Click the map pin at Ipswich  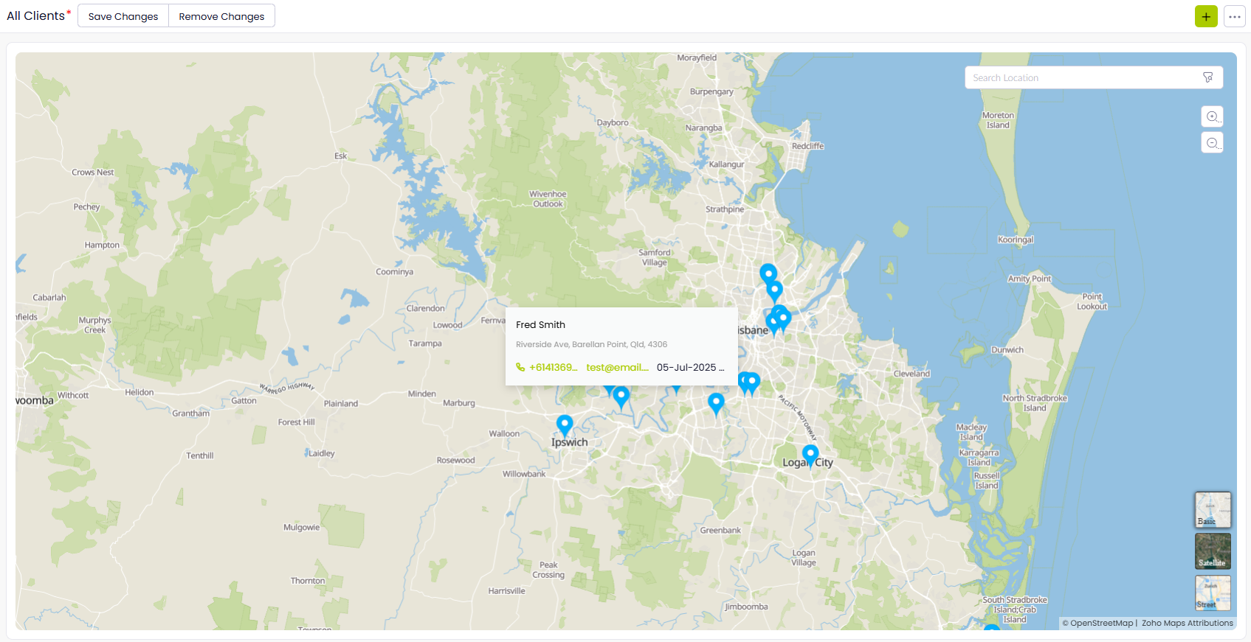pos(565,425)
